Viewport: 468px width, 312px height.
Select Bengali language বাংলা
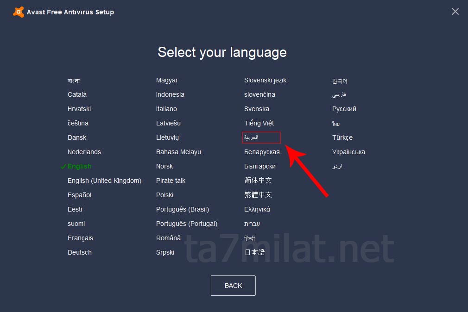pyautogui.click(x=74, y=81)
